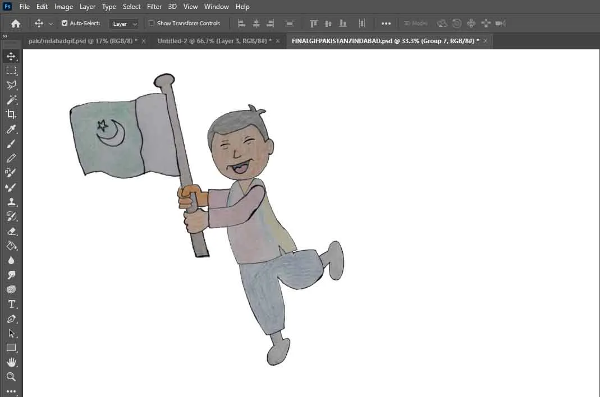
Task: Expand the tools panel with double arrows
Action: pos(5,36)
